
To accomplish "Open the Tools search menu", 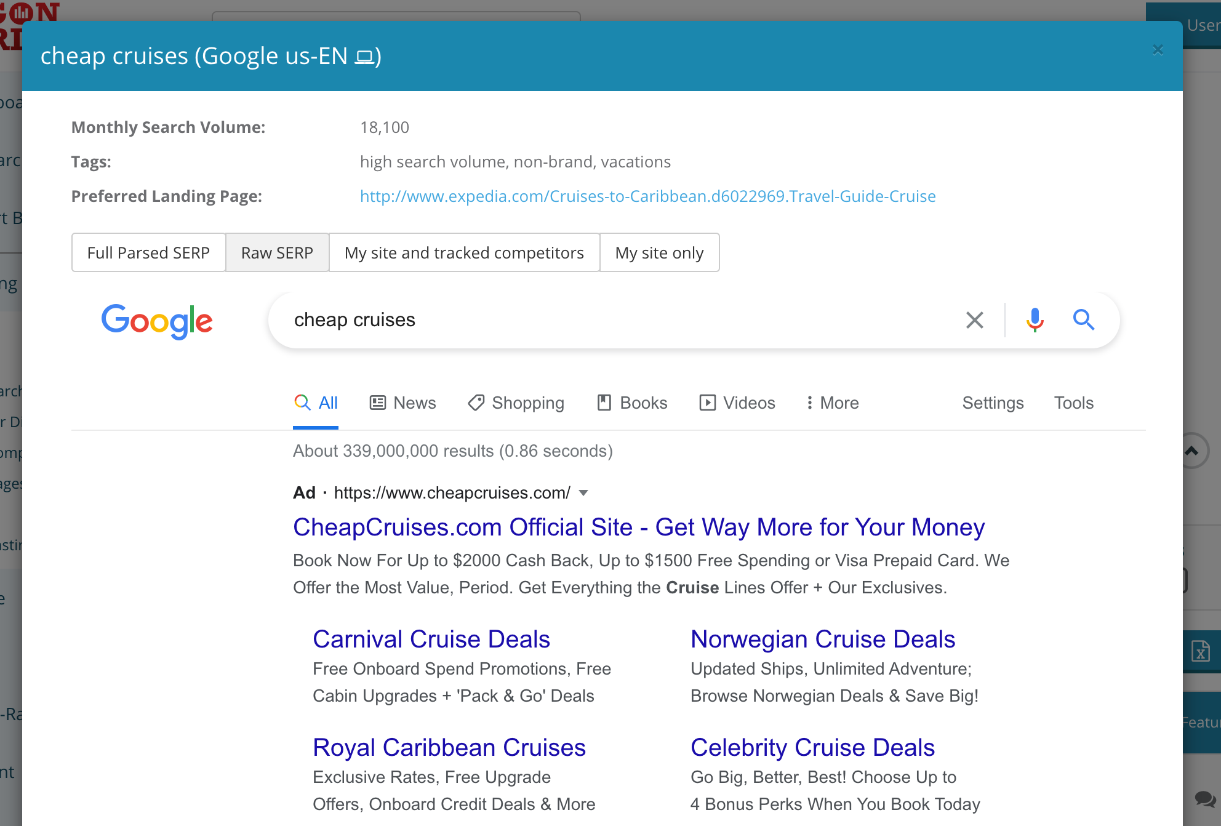I will [x=1073, y=403].
